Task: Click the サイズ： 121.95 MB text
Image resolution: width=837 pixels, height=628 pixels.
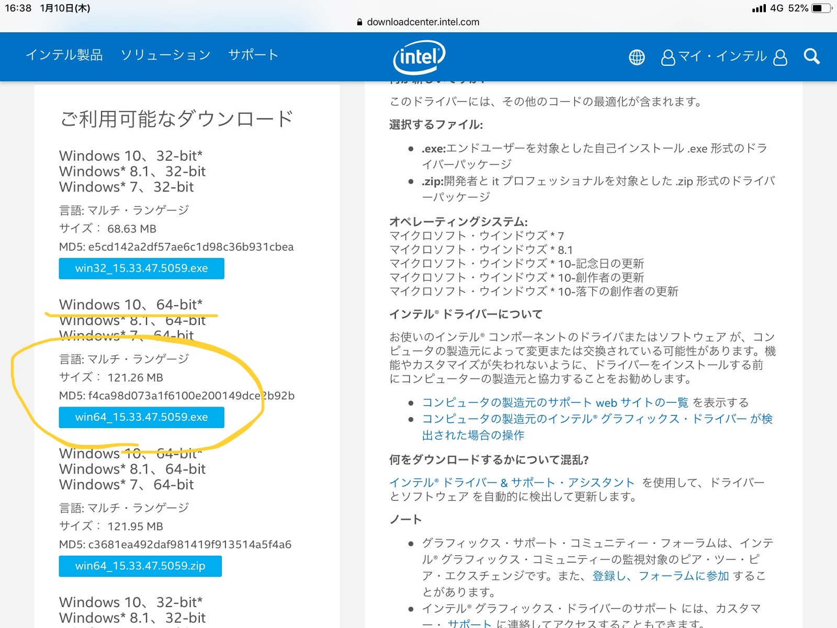Action: tap(111, 526)
